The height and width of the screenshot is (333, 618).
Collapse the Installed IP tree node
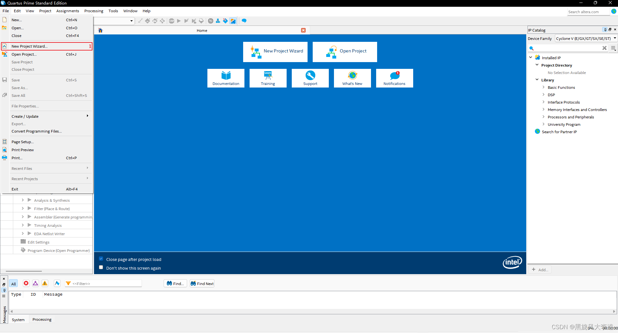click(531, 57)
